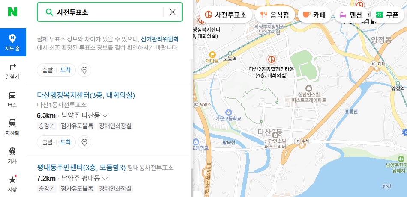
Task: Click 가운고등학교 school marker
Action: click(228, 112)
